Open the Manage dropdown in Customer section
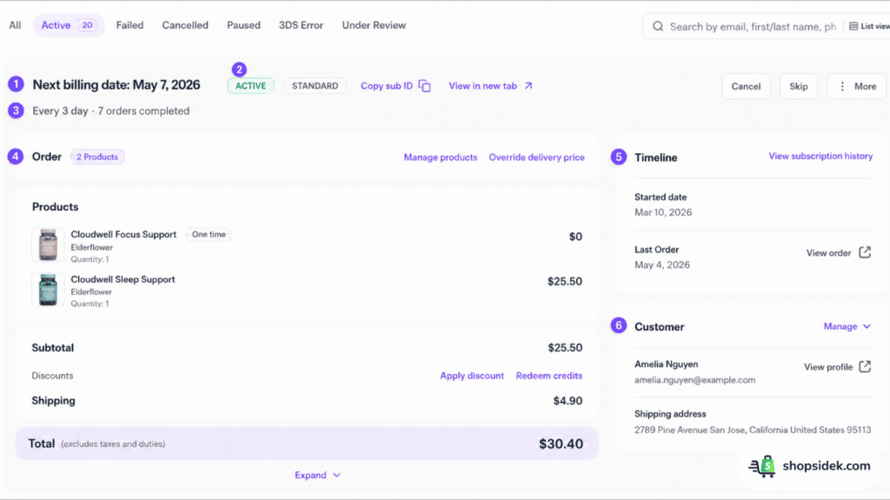The height and width of the screenshot is (500, 890). pos(847,326)
